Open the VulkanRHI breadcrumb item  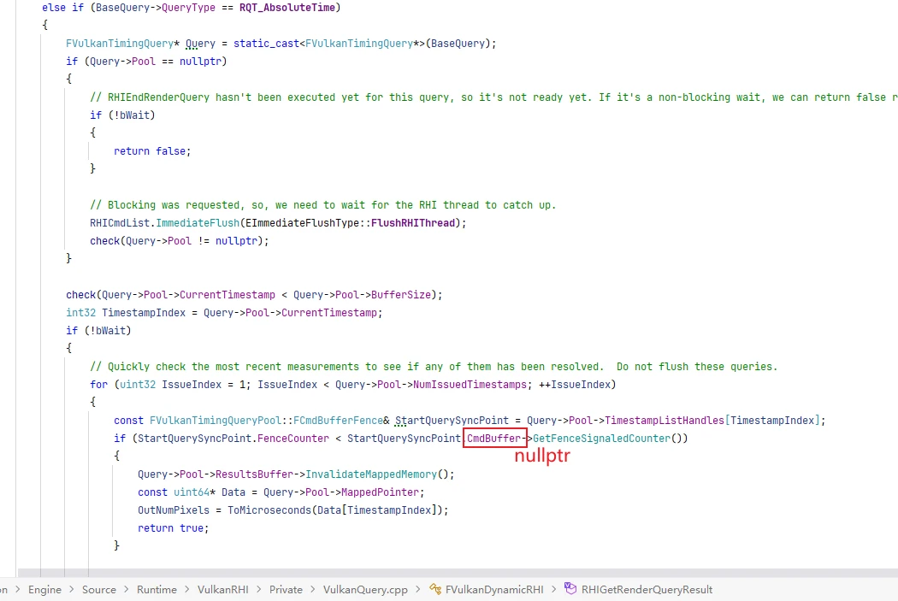click(222, 590)
